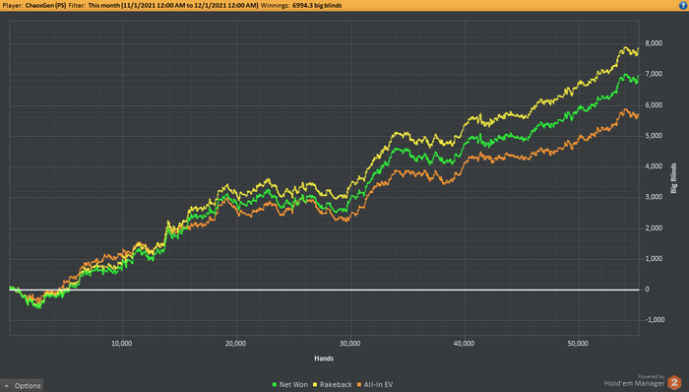Open the help info icon in the header
This screenshot has width=689, height=392.
(683, 5)
